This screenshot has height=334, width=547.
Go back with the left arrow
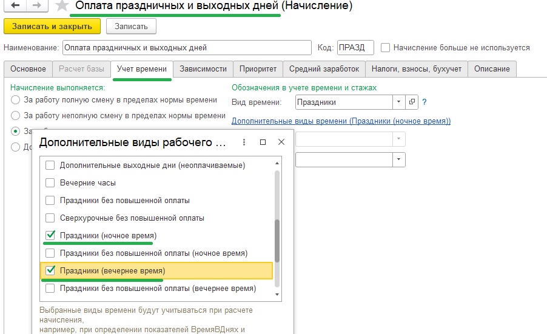click(15, 5)
